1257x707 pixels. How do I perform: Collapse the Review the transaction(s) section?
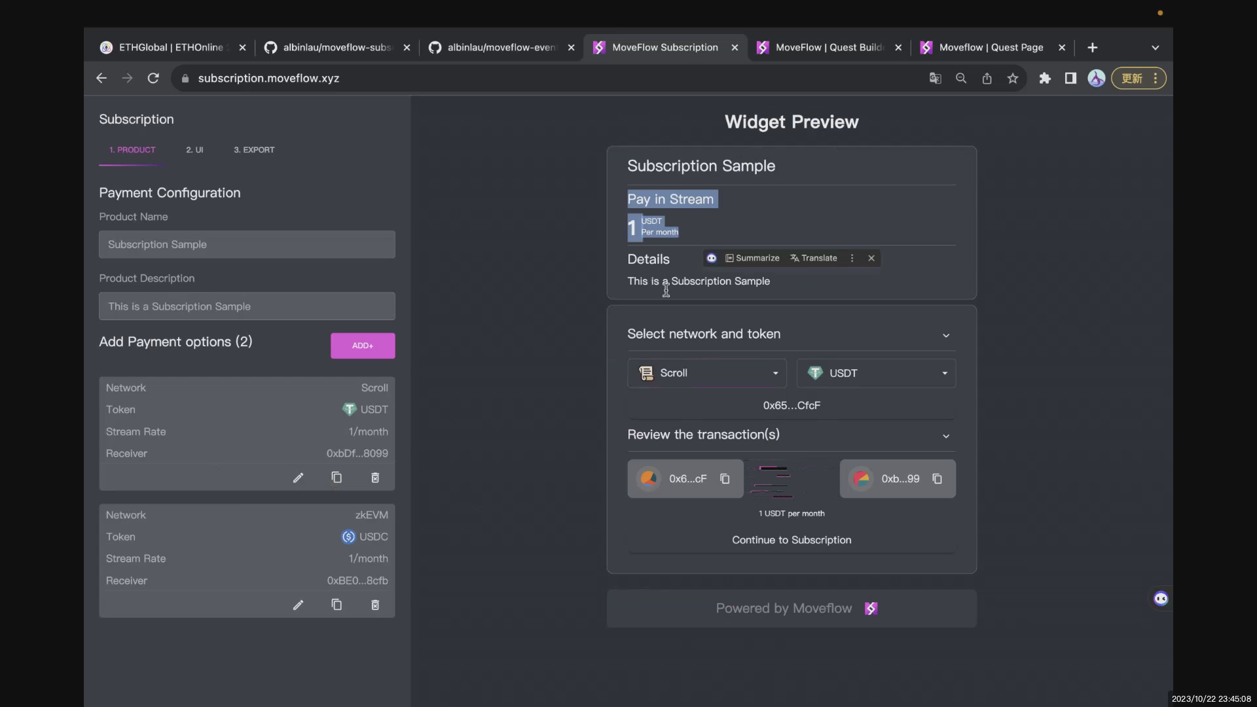pos(946,436)
